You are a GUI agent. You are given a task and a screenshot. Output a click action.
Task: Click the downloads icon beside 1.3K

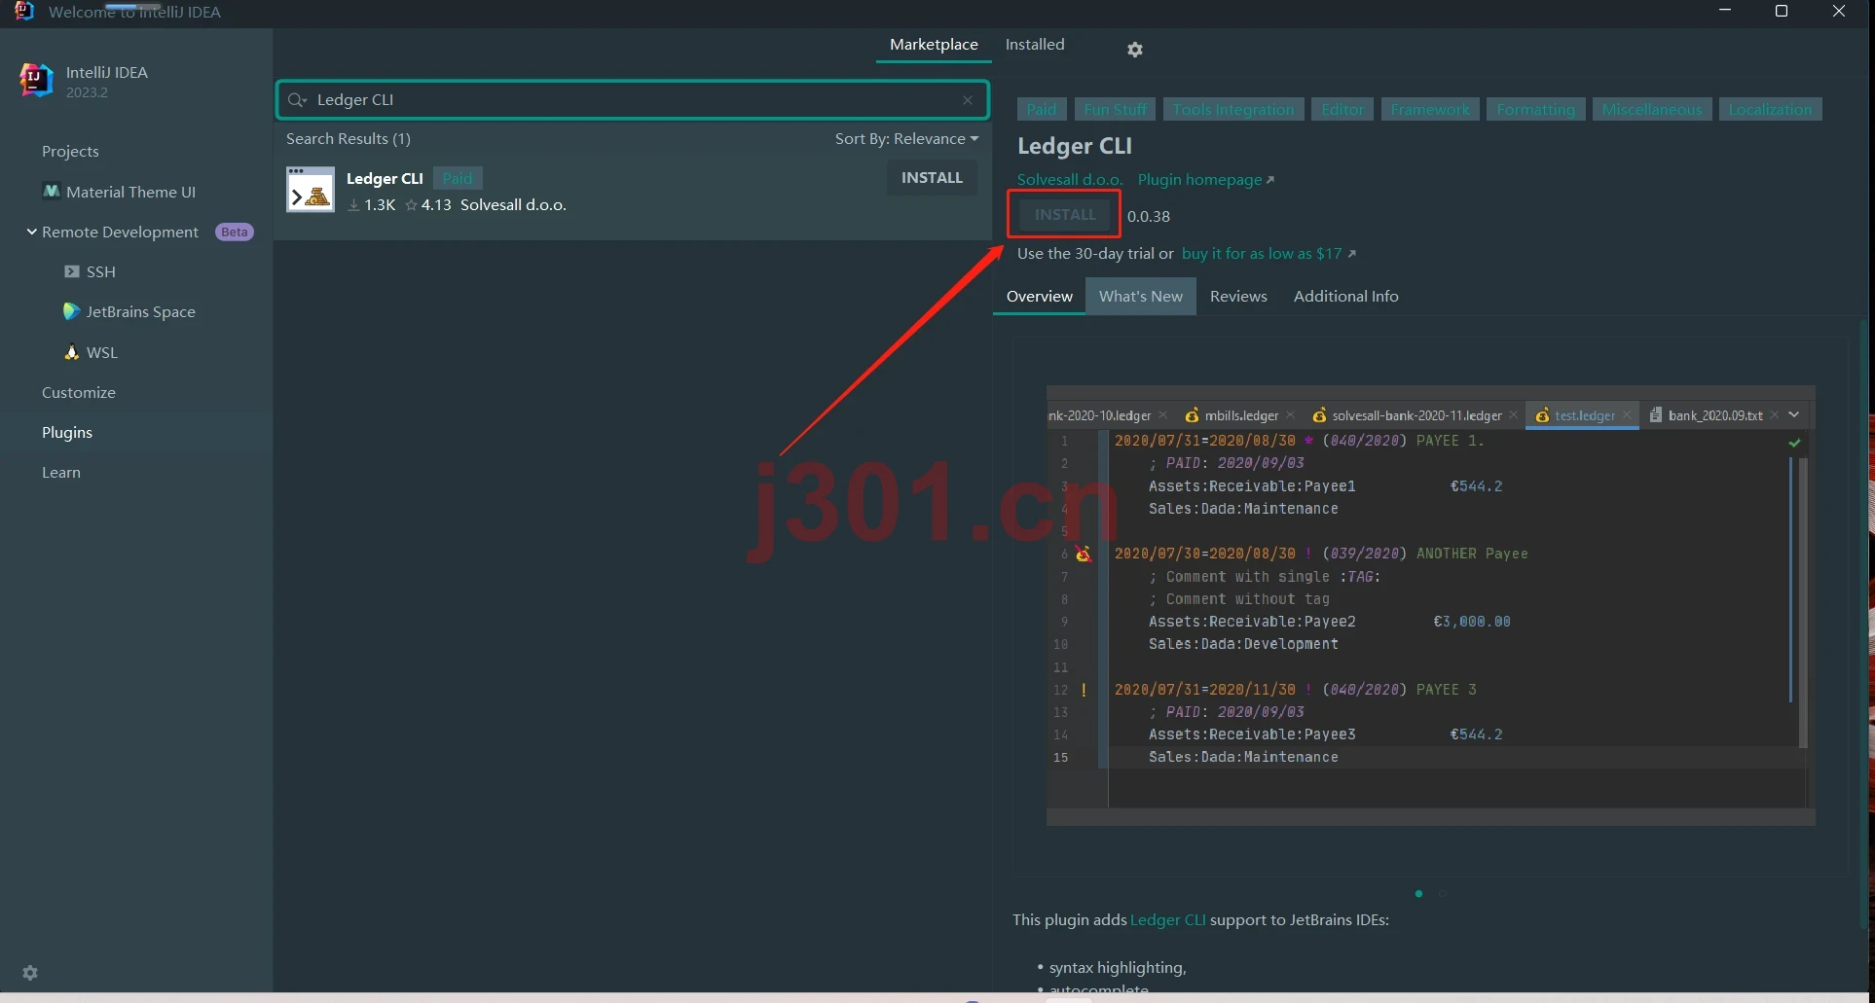pyautogui.click(x=354, y=205)
